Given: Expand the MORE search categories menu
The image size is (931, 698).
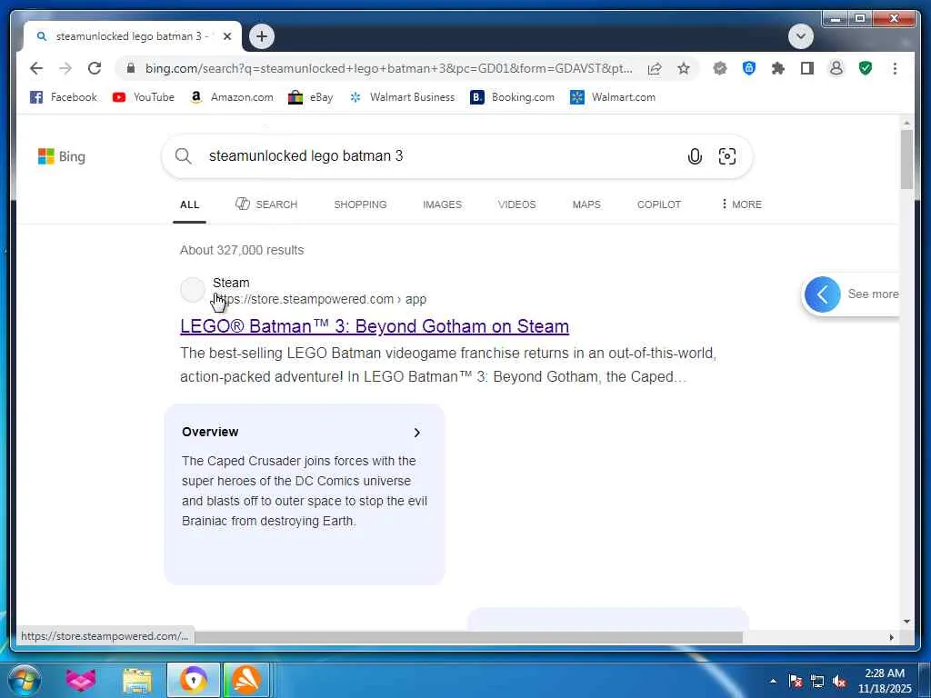Looking at the screenshot, I should 741,204.
